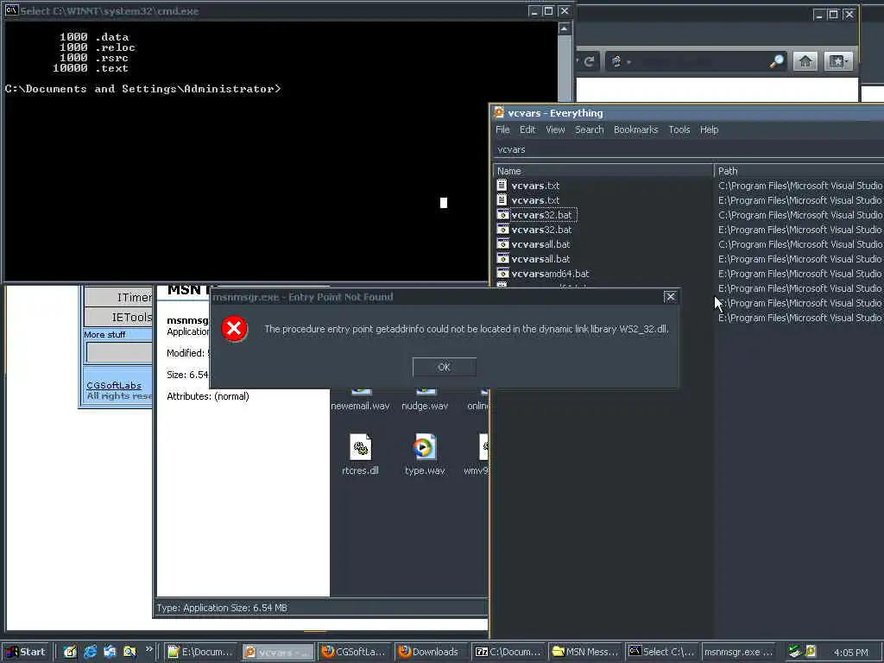This screenshot has height=663, width=884.
Task: Switch to Downloads taskbar button
Action: [x=431, y=652]
